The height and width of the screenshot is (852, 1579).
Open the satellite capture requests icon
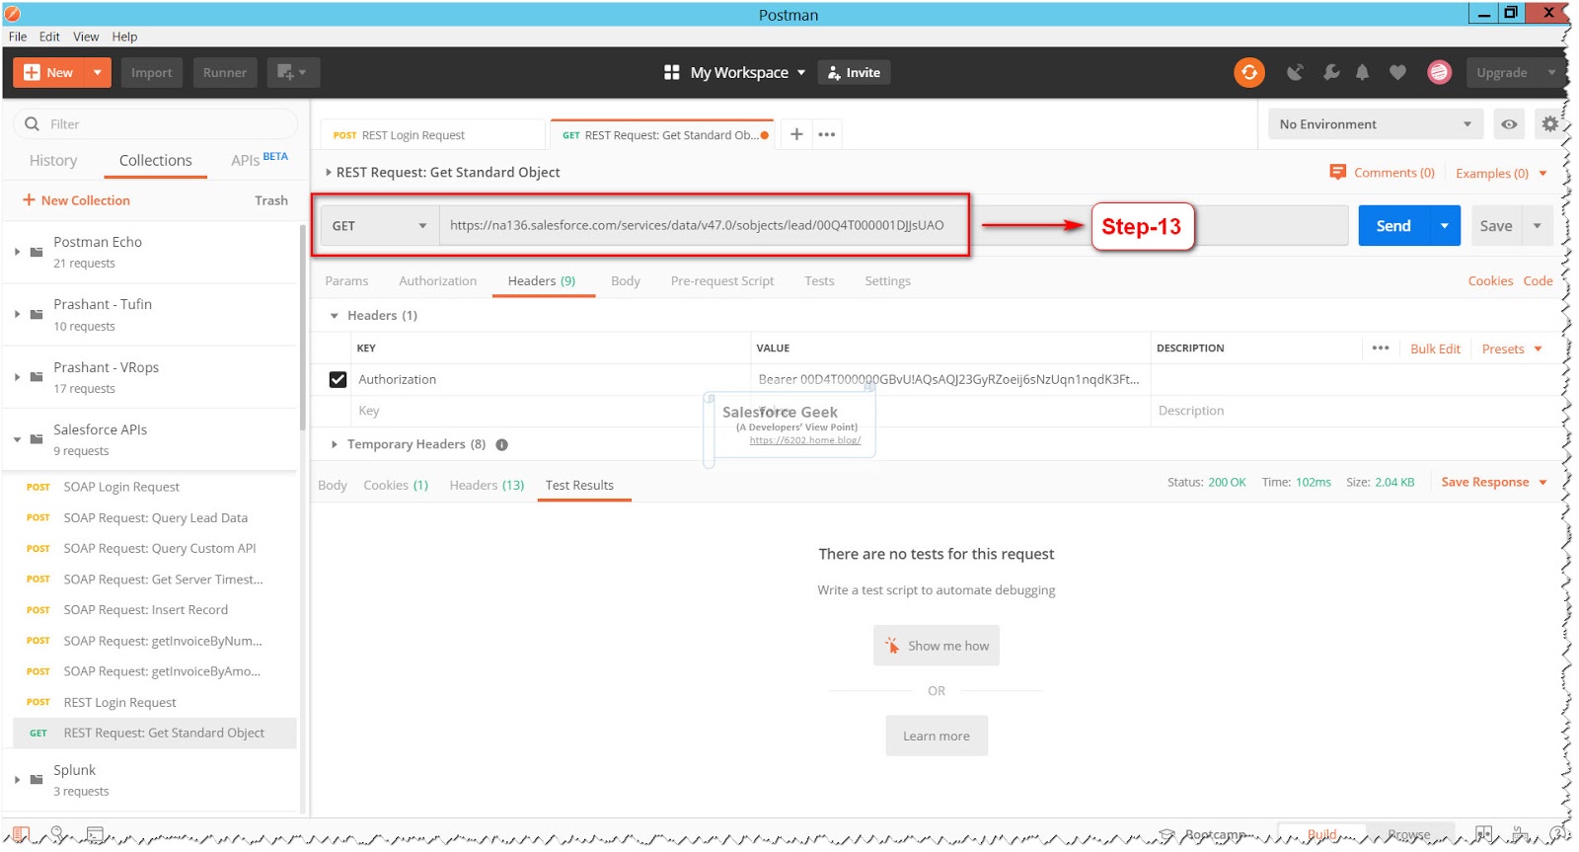(x=1295, y=72)
